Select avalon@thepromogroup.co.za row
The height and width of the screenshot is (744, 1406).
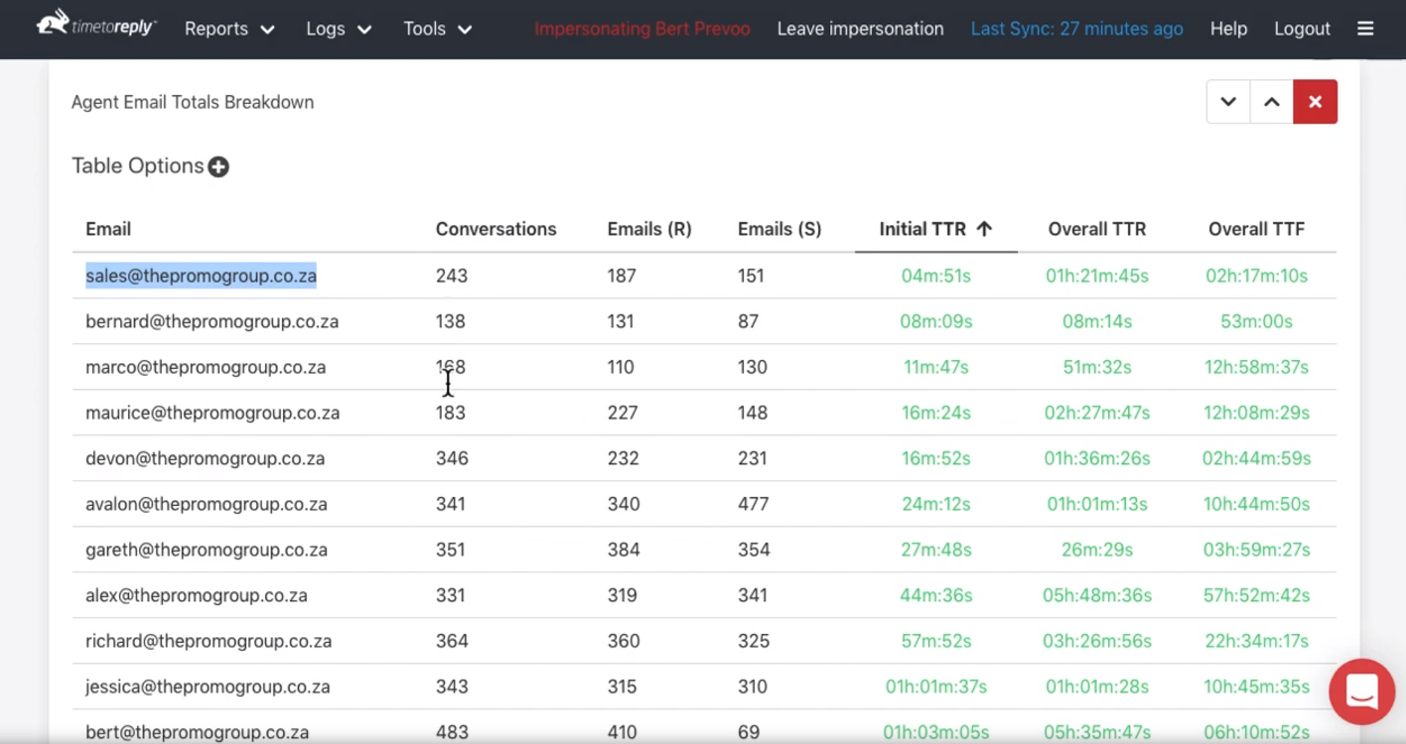point(704,504)
